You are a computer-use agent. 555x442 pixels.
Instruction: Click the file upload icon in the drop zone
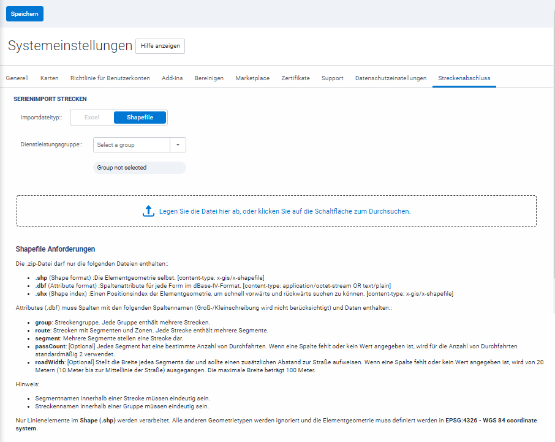(x=148, y=210)
